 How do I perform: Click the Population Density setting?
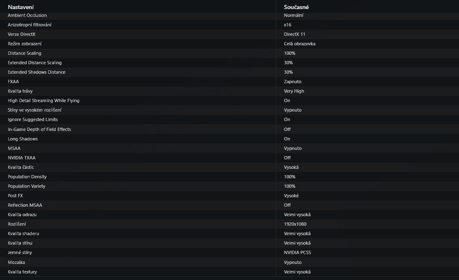pos(27,177)
